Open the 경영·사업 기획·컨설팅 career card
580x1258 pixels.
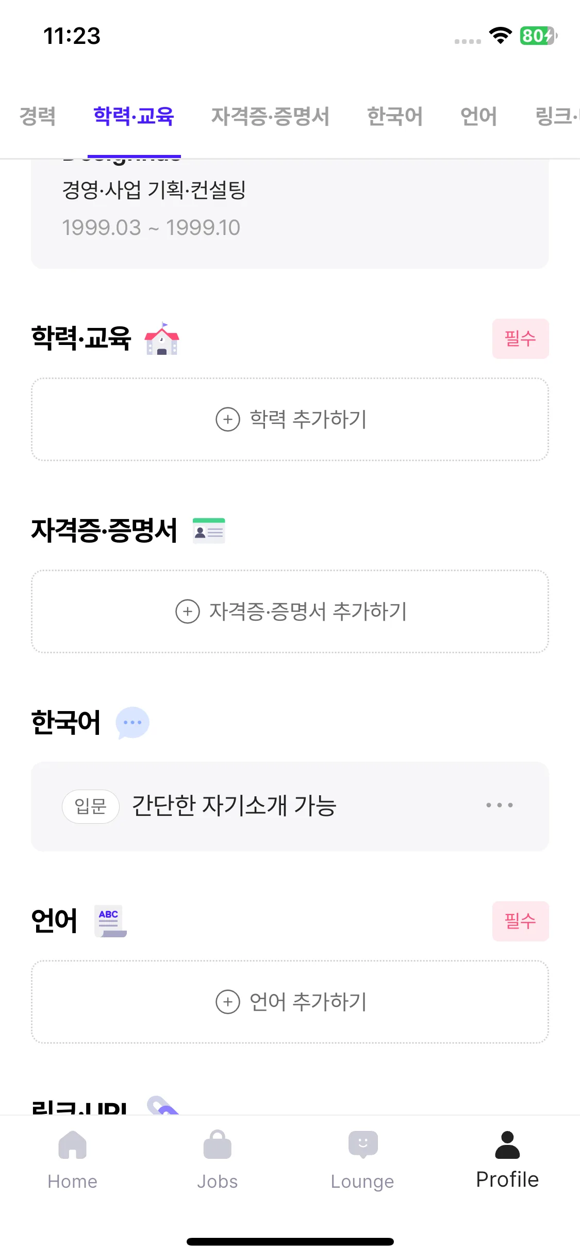coord(290,212)
